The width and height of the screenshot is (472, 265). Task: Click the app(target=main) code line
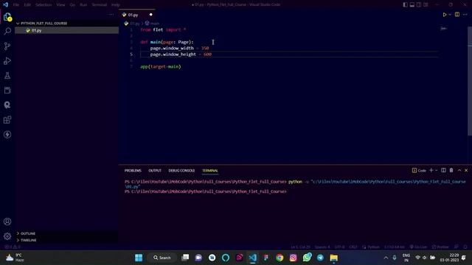point(161,67)
